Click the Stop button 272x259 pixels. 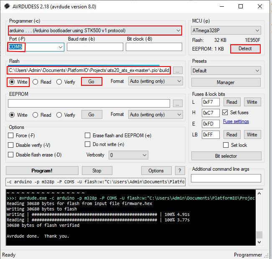tap(97, 171)
